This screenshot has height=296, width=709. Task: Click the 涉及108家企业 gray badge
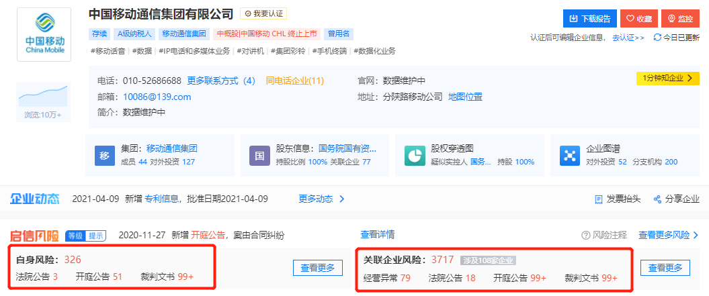489,260
